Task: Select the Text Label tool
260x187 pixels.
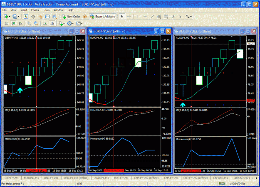Action: (x=181, y=17)
